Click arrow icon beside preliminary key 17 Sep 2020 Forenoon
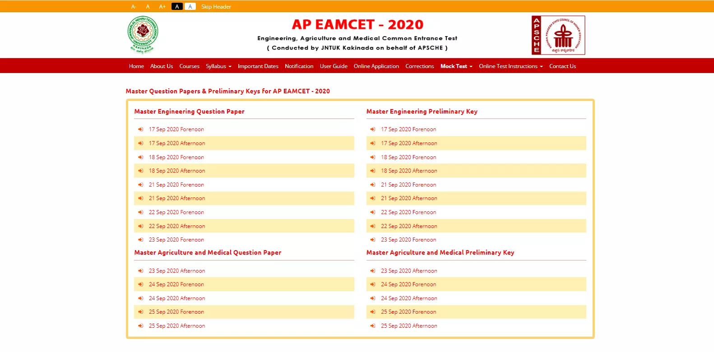Viewport: 714px width, 352px height. point(373,129)
